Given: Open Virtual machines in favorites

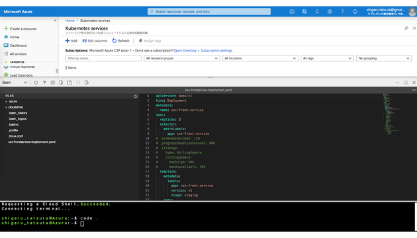Looking at the screenshot, I should click(19, 67).
